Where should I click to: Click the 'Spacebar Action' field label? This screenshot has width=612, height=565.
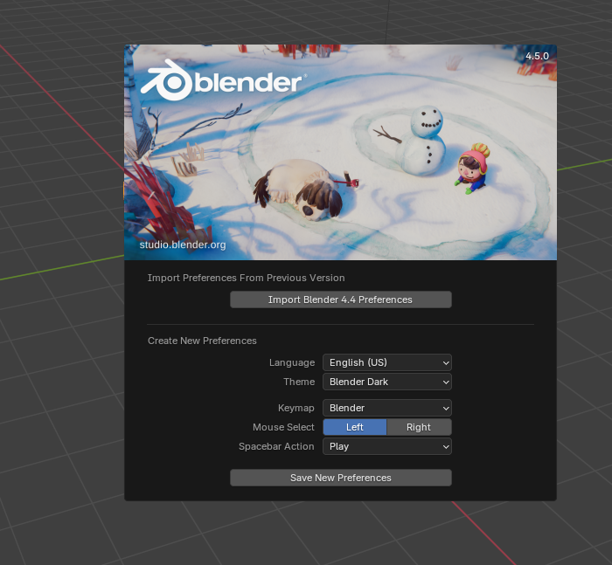(276, 446)
